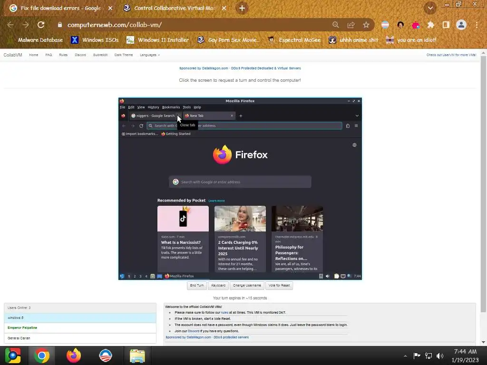487x365 pixels.
Task: Close the 'Control Collaborative Virtual Machines' tab
Action: [x=224, y=8]
